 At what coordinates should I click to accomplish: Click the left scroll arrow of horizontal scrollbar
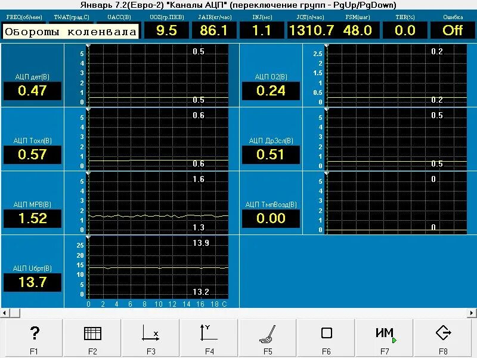click(4, 313)
